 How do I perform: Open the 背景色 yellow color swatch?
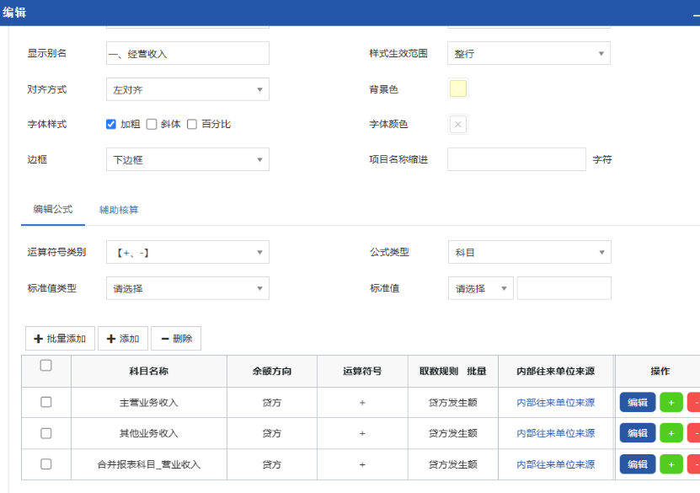click(458, 88)
